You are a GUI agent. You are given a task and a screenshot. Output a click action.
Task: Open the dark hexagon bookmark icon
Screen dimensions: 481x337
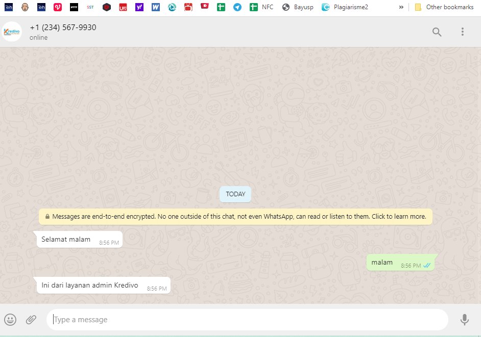coord(106,7)
